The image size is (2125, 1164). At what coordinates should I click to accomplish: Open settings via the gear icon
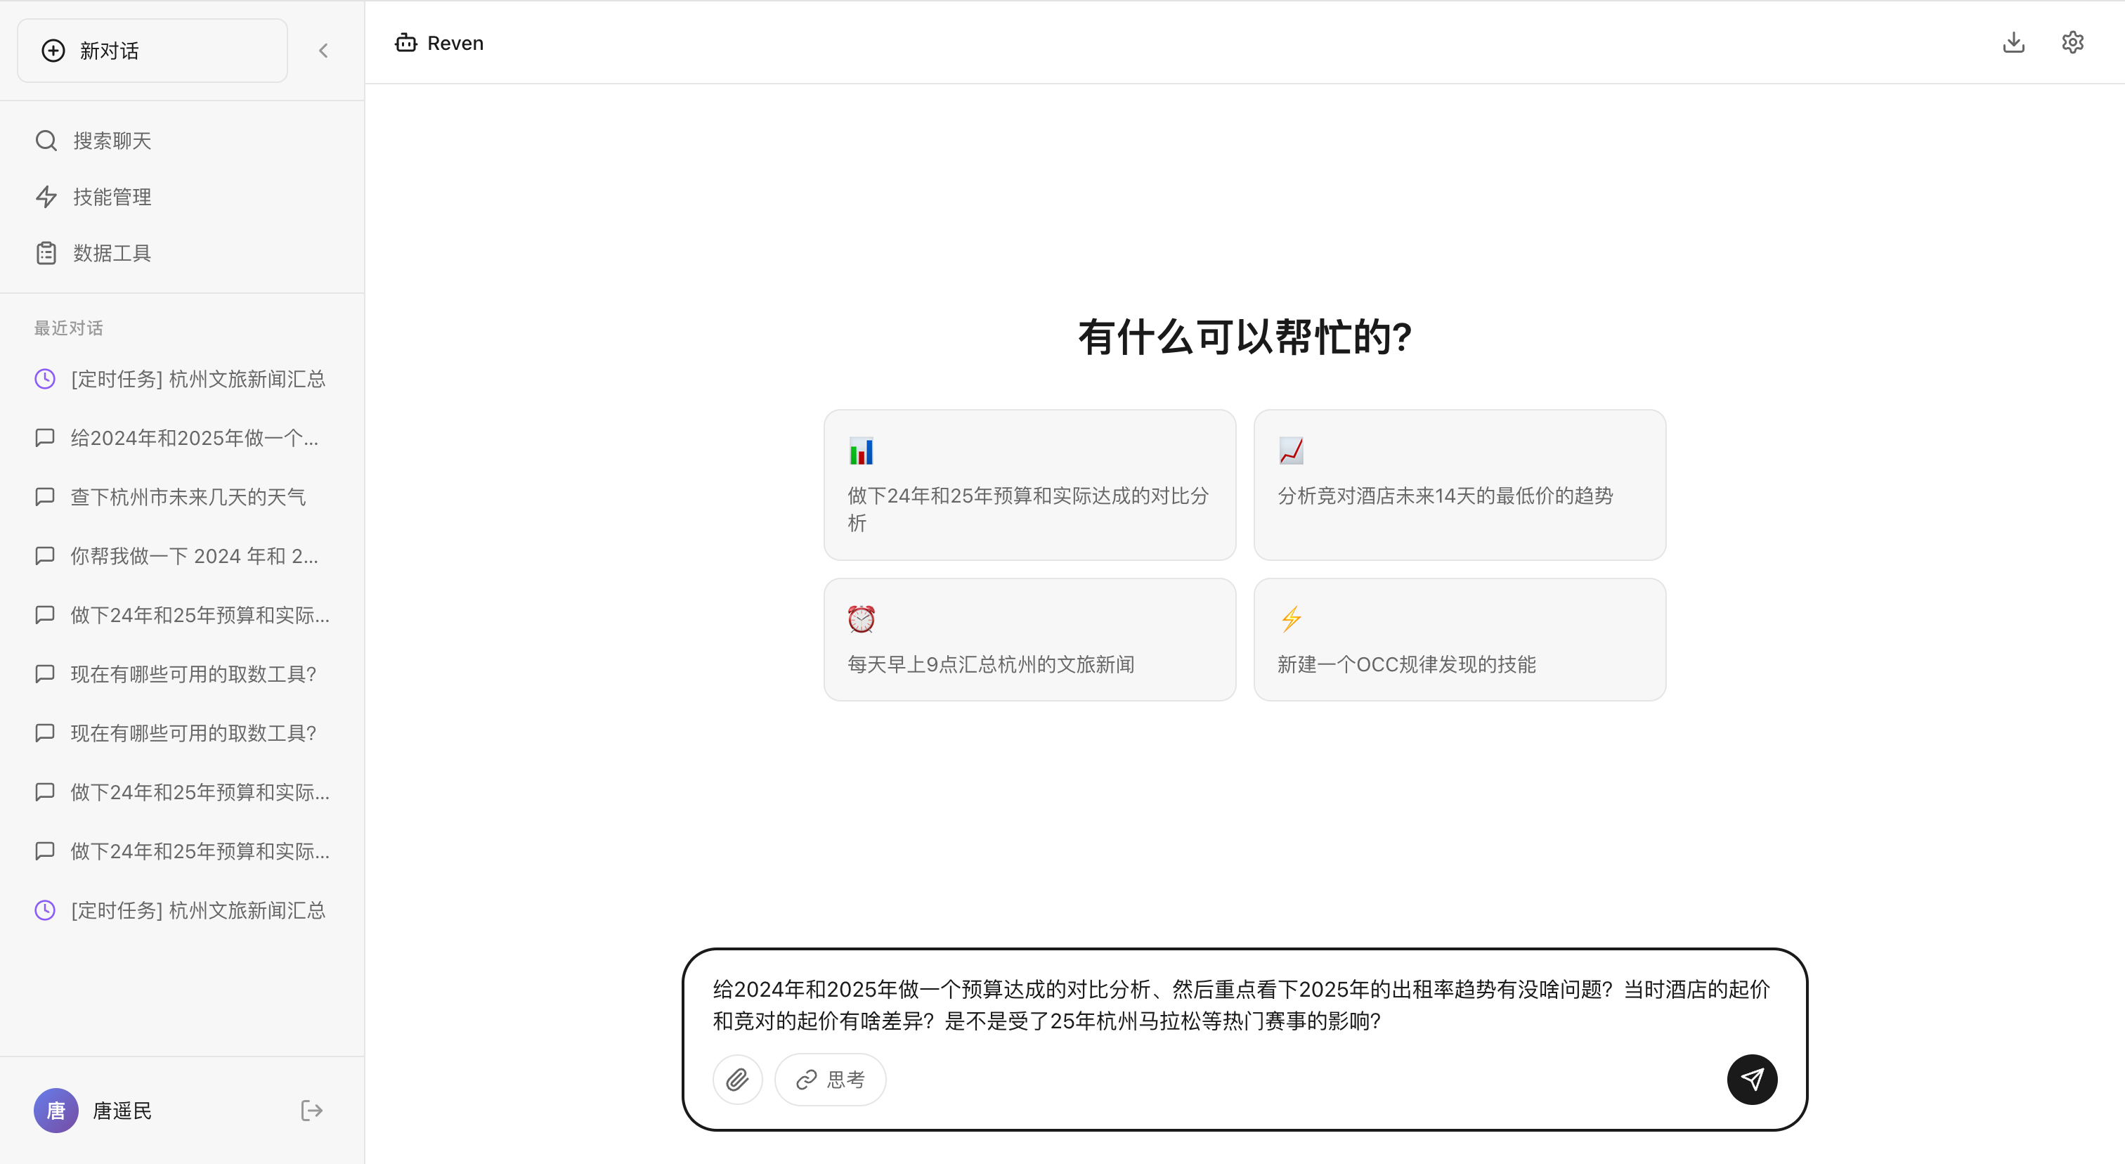2073,42
